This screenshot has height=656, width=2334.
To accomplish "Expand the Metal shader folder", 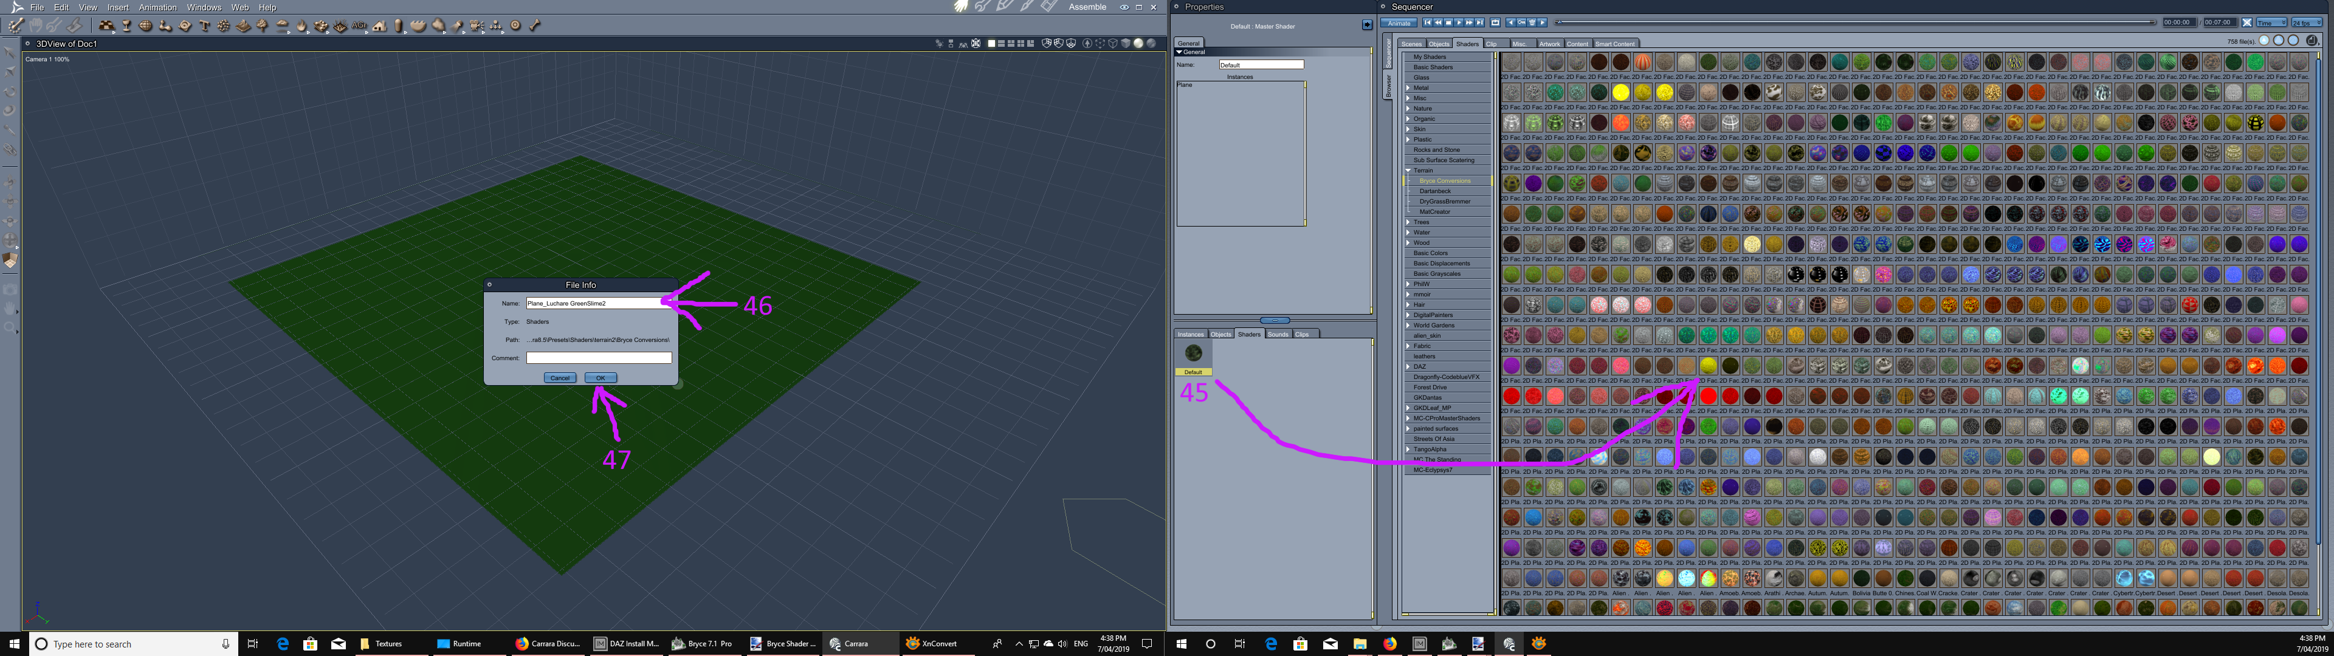I will [1408, 88].
